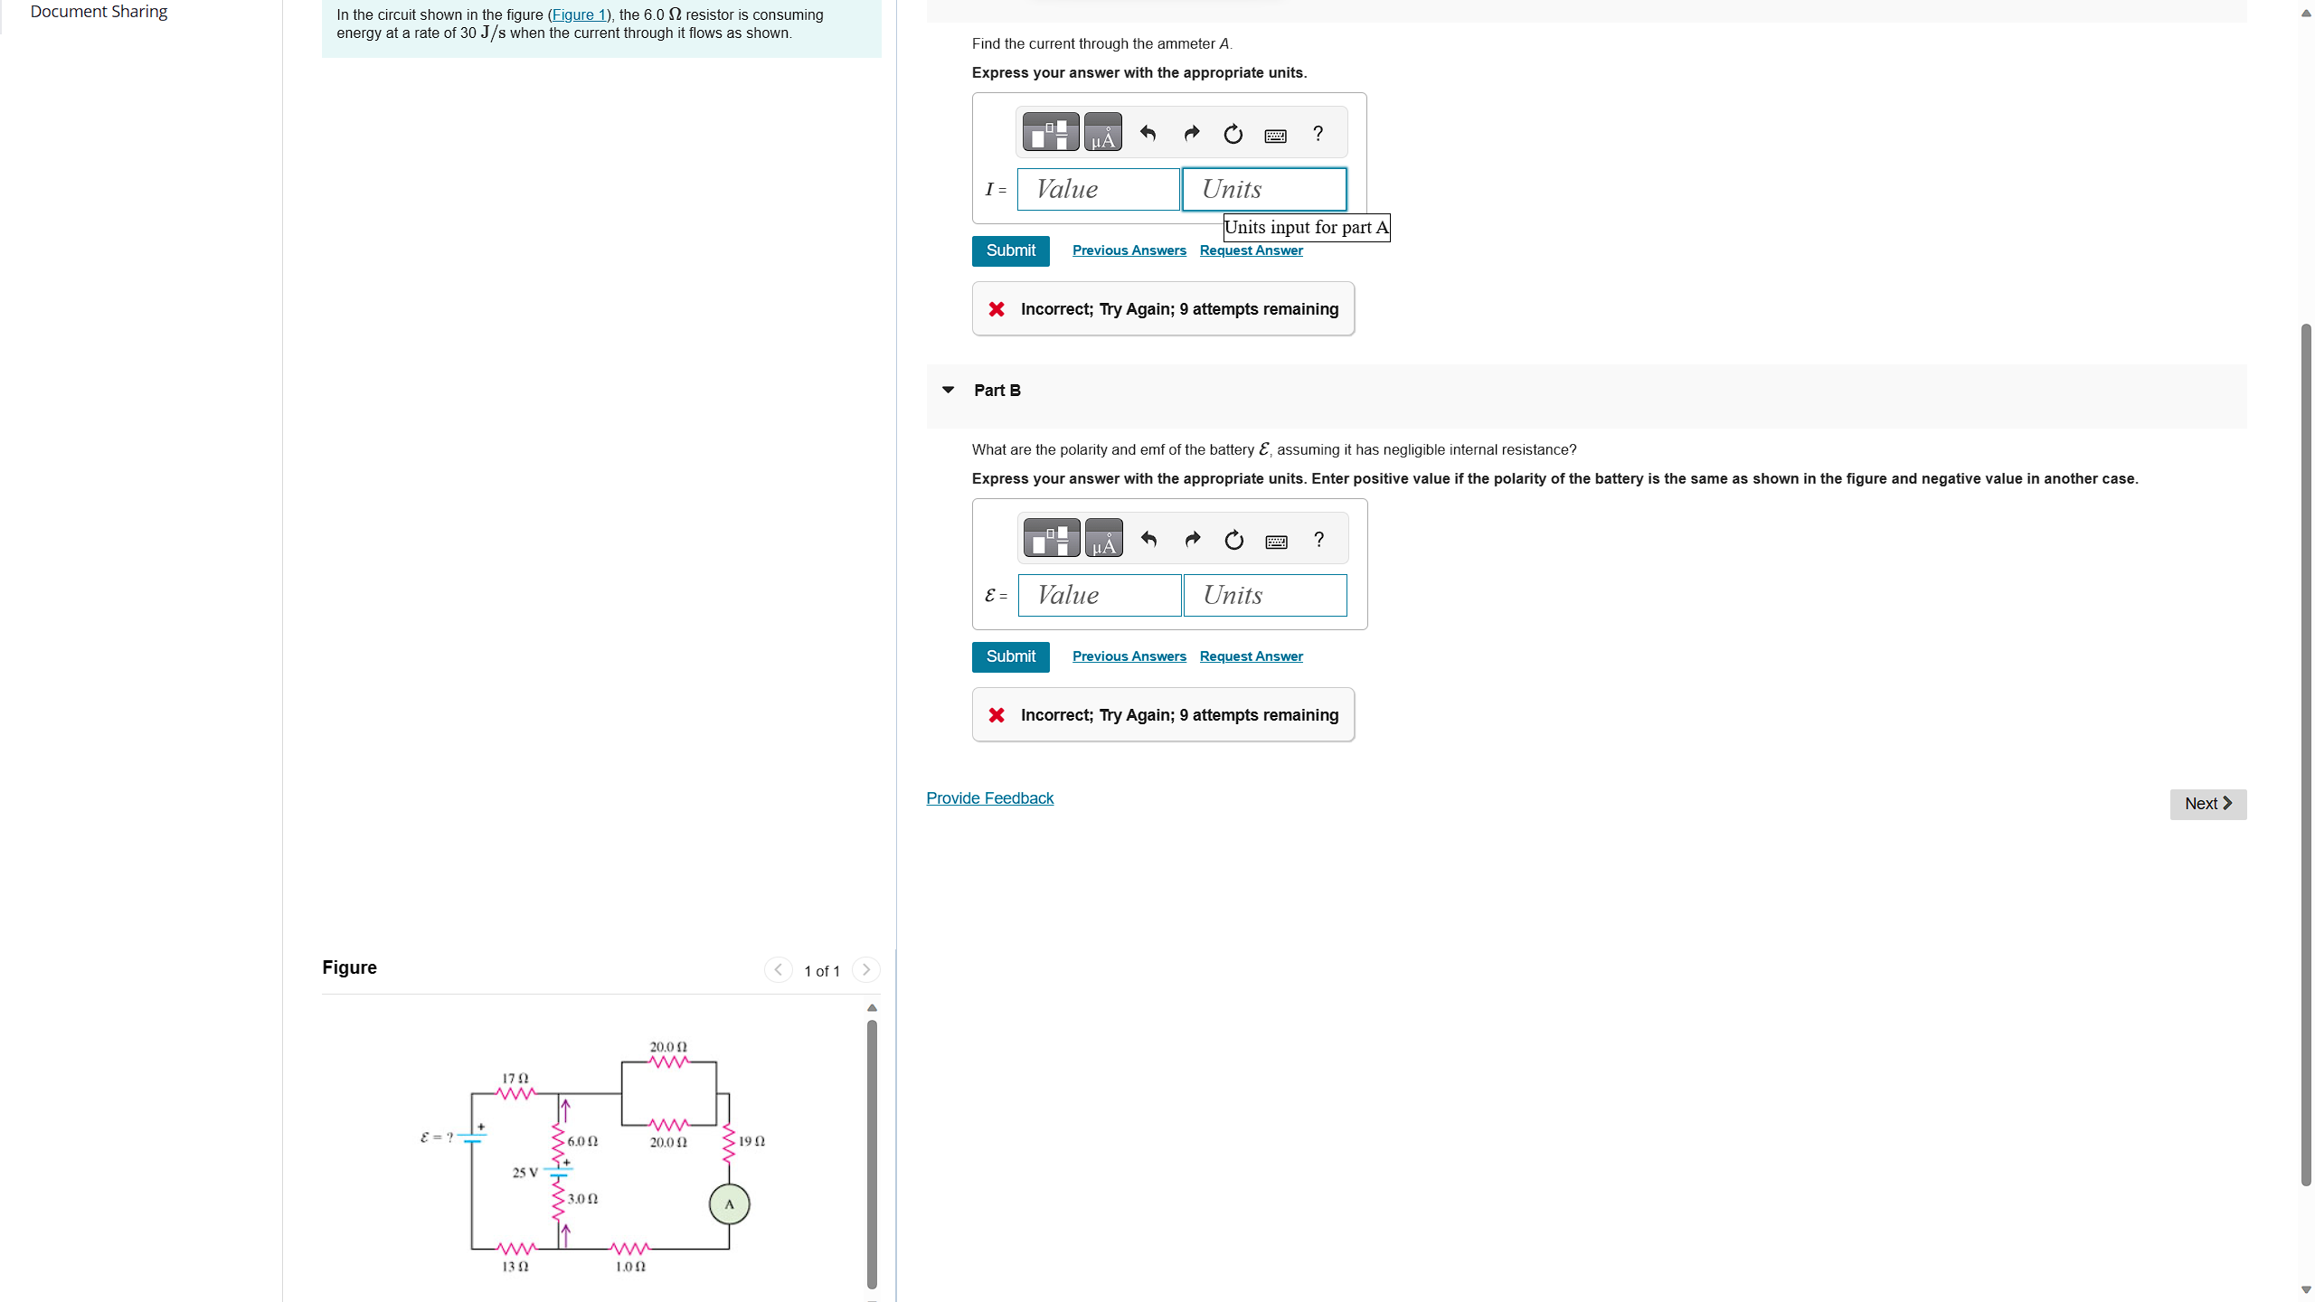This screenshot has width=2315, height=1302.
Task: Click the page vertical scrollbar thumb
Action: tap(2306, 754)
